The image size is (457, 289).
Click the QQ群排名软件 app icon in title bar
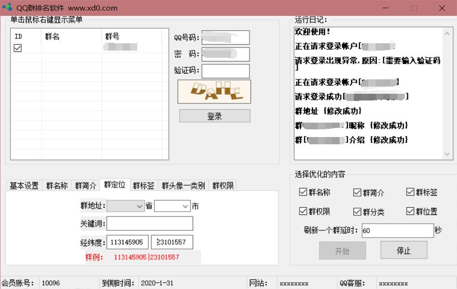tap(7, 7)
